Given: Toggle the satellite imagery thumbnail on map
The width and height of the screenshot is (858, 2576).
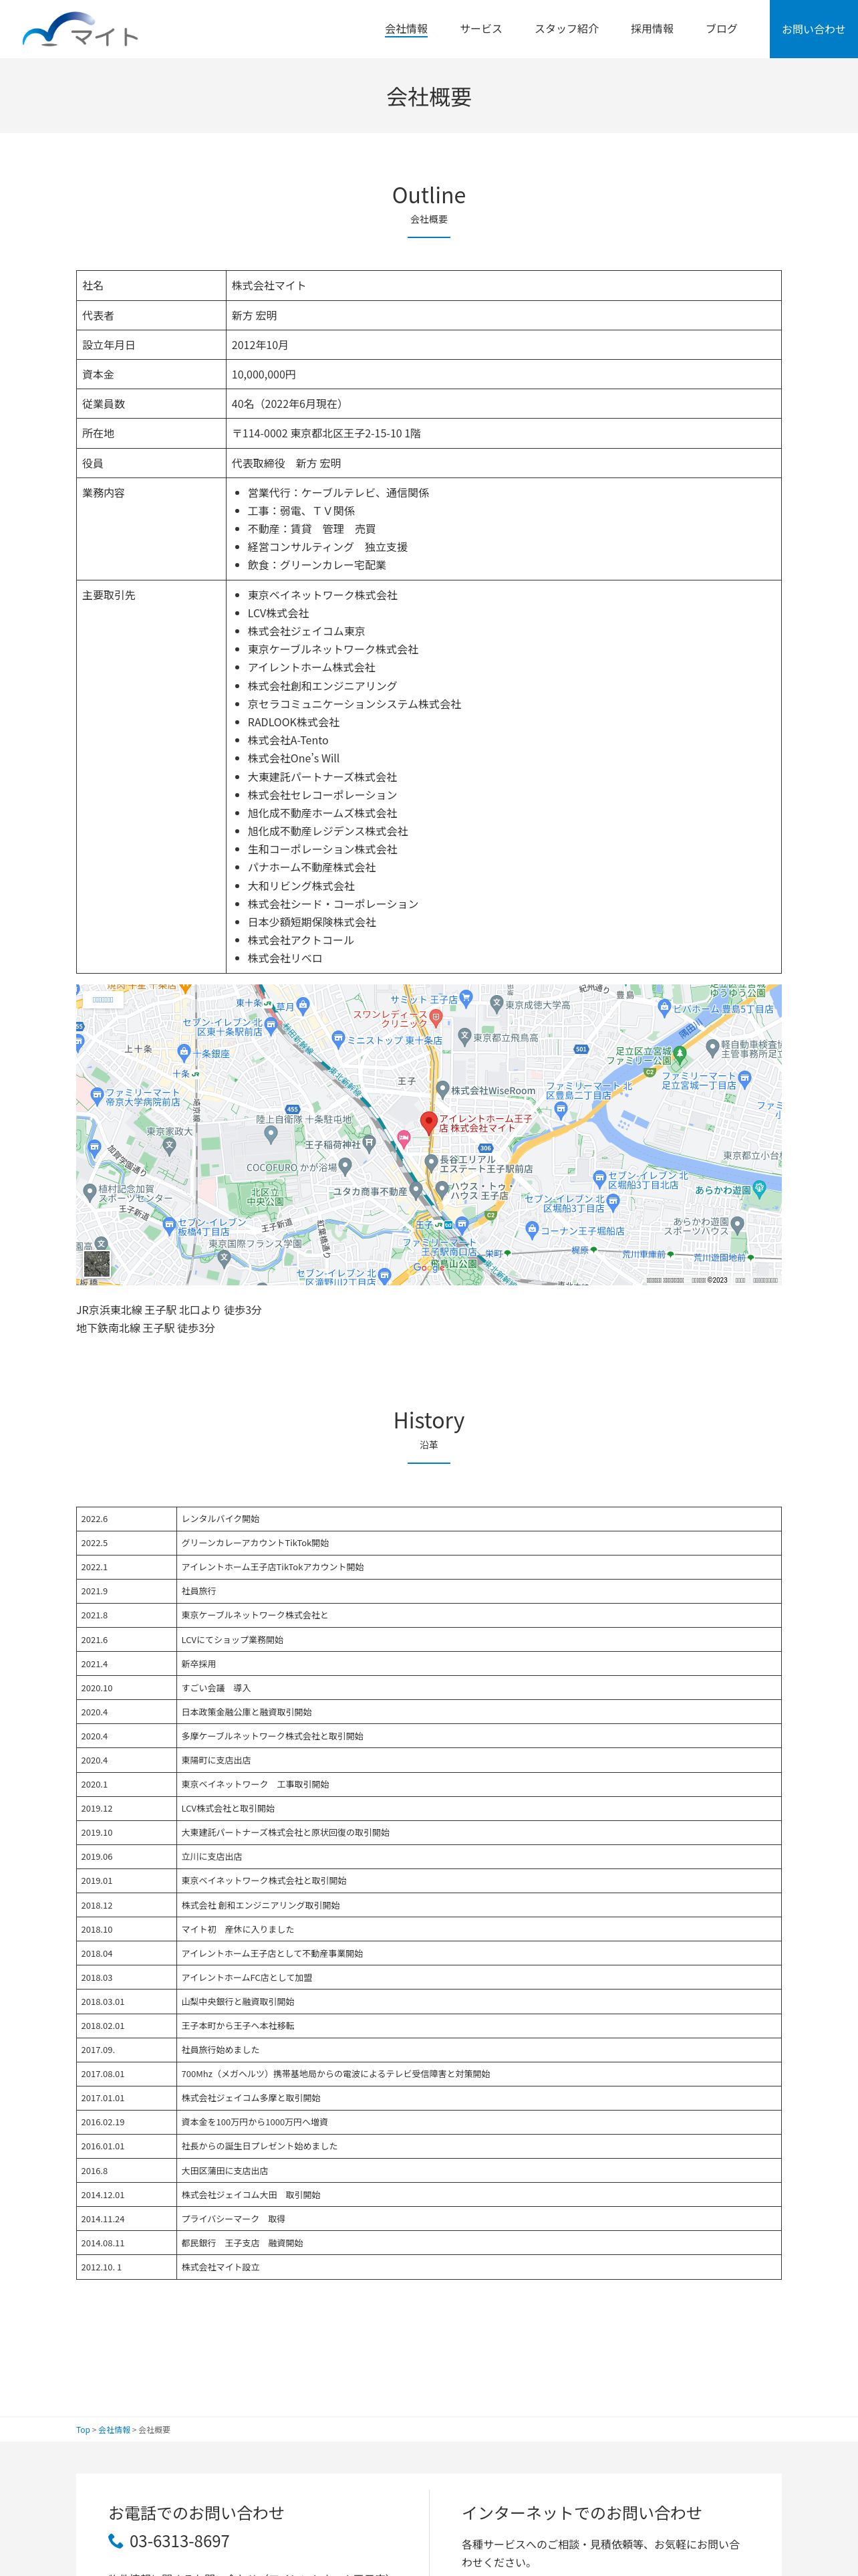Looking at the screenshot, I should pyautogui.click(x=97, y=1263).
